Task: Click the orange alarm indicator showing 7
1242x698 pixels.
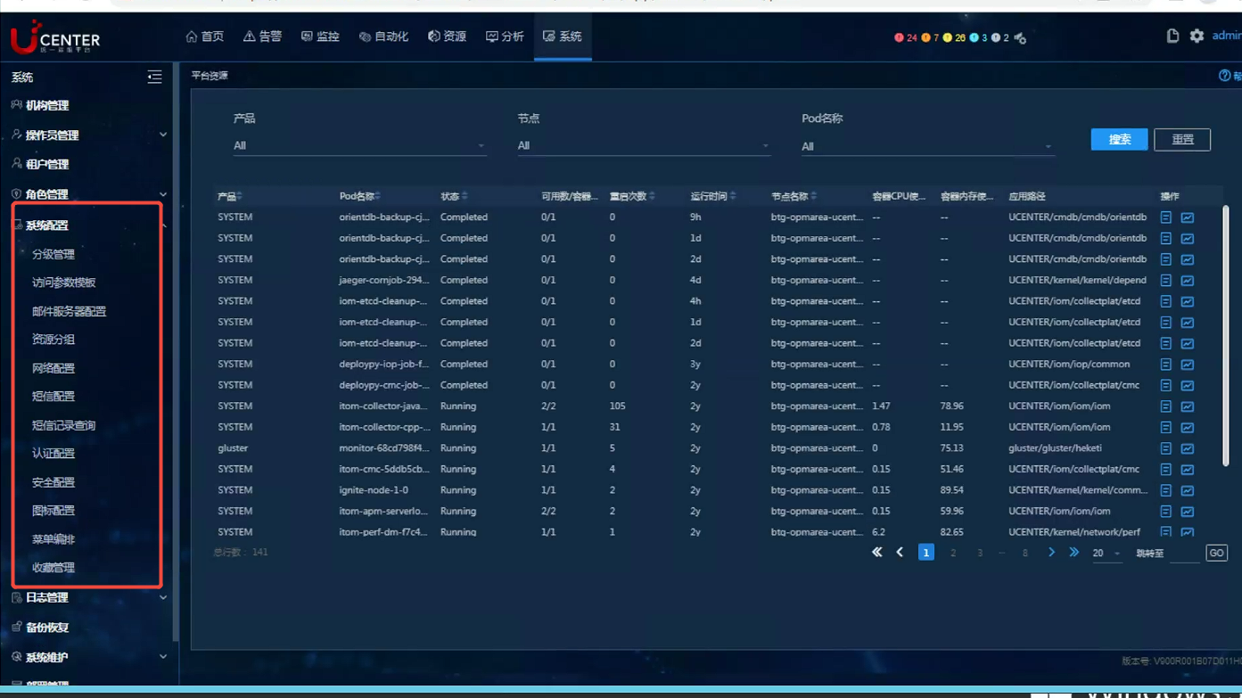Action: pyautogui.click(x=930, y=37)
